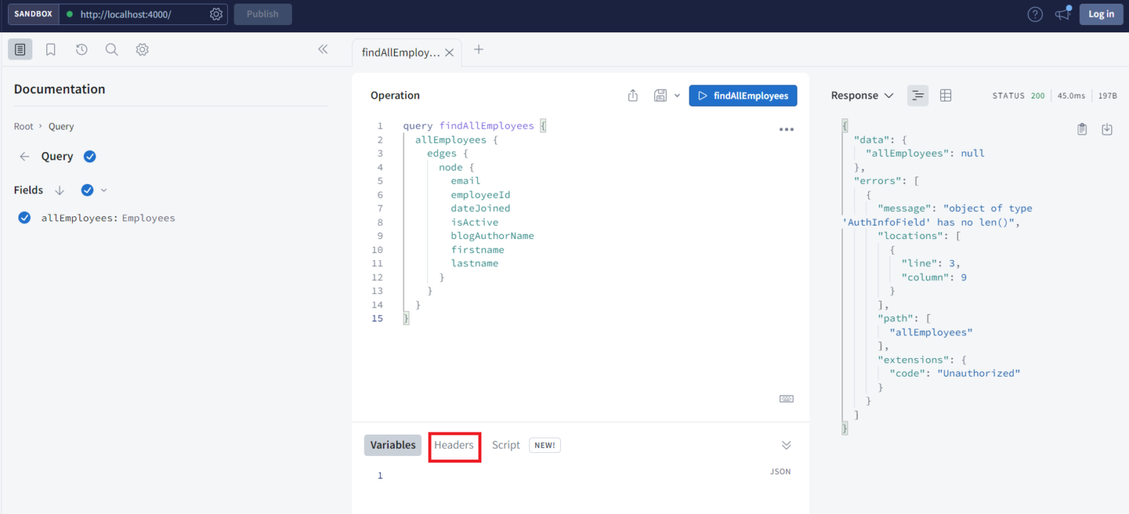Open the Explorer settings gear icon
1129x514 pixels.
142,49
